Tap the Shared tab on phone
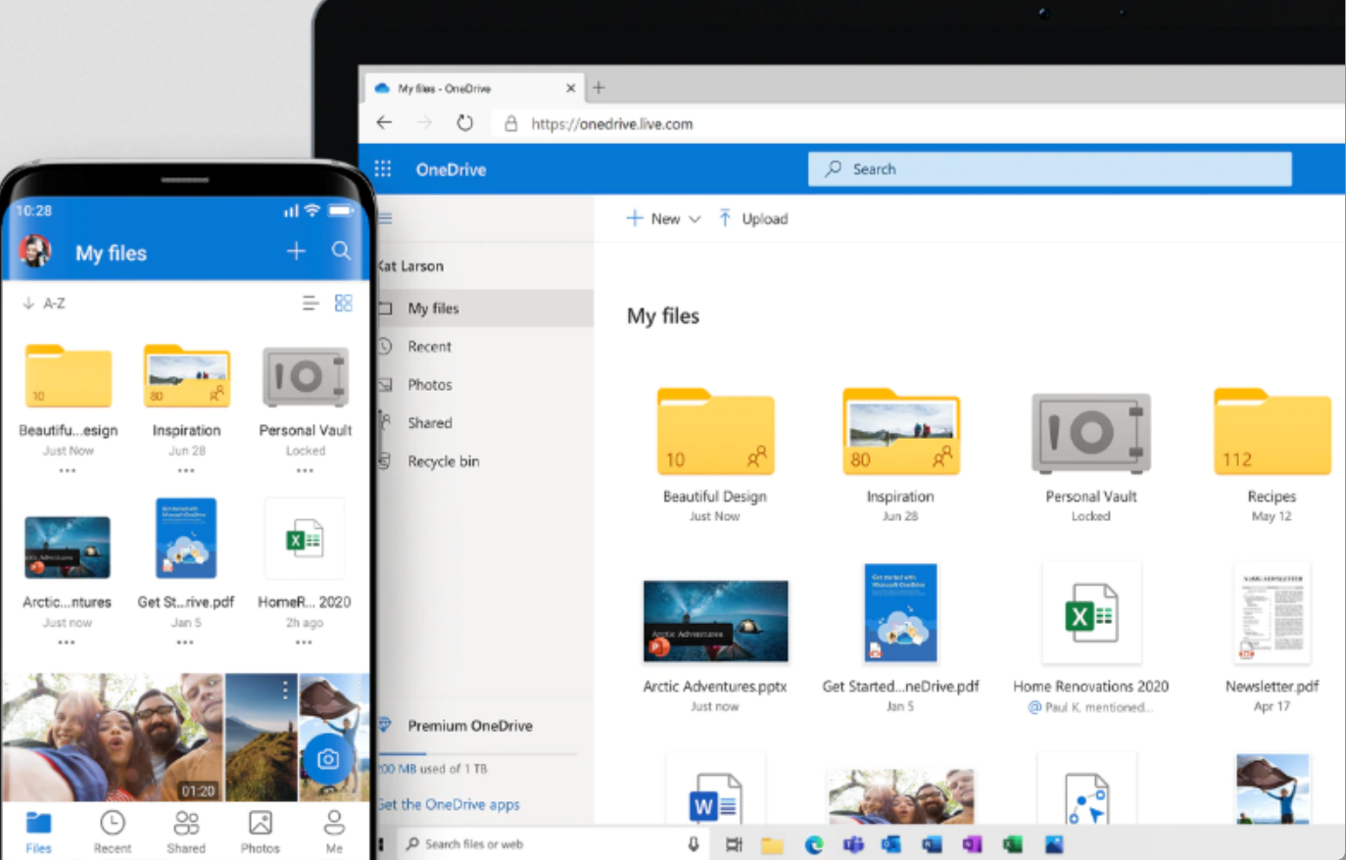 (x=186, y=832)
